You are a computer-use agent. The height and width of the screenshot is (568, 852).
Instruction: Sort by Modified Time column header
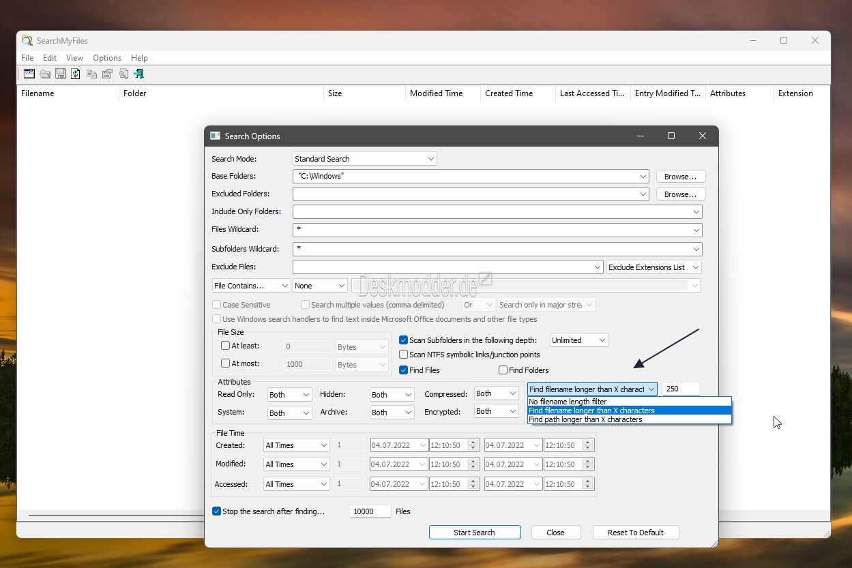coord(443,93)
